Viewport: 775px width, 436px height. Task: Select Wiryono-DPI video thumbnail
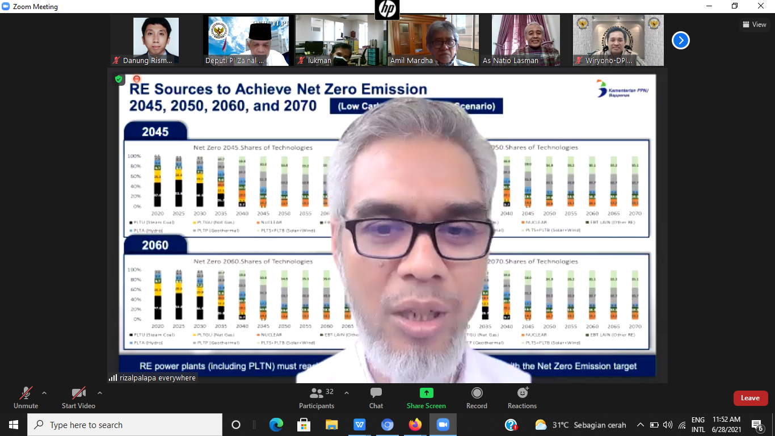tap(617, 40)
